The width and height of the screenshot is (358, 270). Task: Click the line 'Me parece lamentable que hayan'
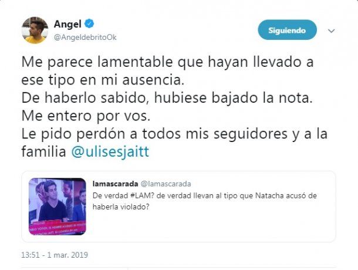coord(135,62)
